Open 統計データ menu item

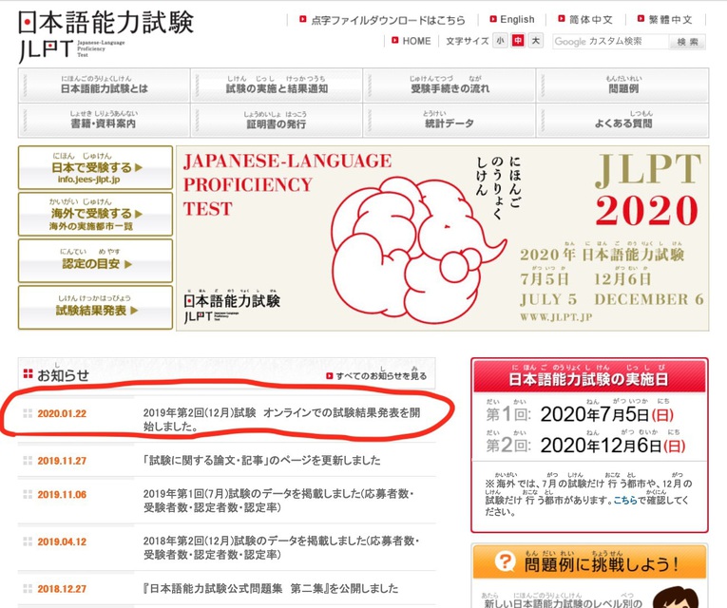coord(450,121)
